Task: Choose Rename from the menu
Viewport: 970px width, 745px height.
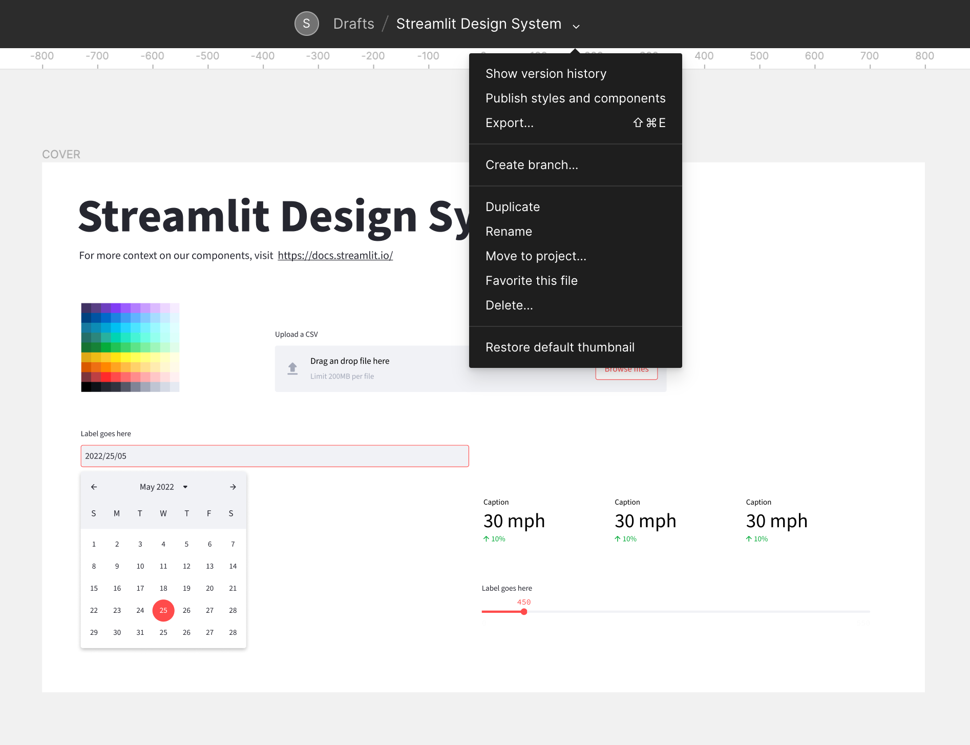Action: click(x=509, y=231)
